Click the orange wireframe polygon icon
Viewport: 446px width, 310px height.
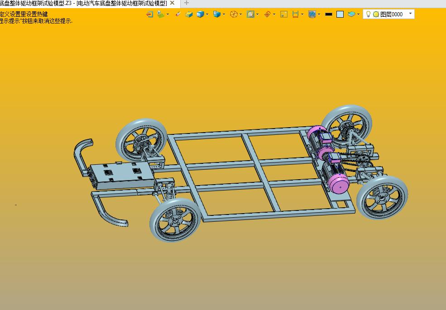(234, 14)
